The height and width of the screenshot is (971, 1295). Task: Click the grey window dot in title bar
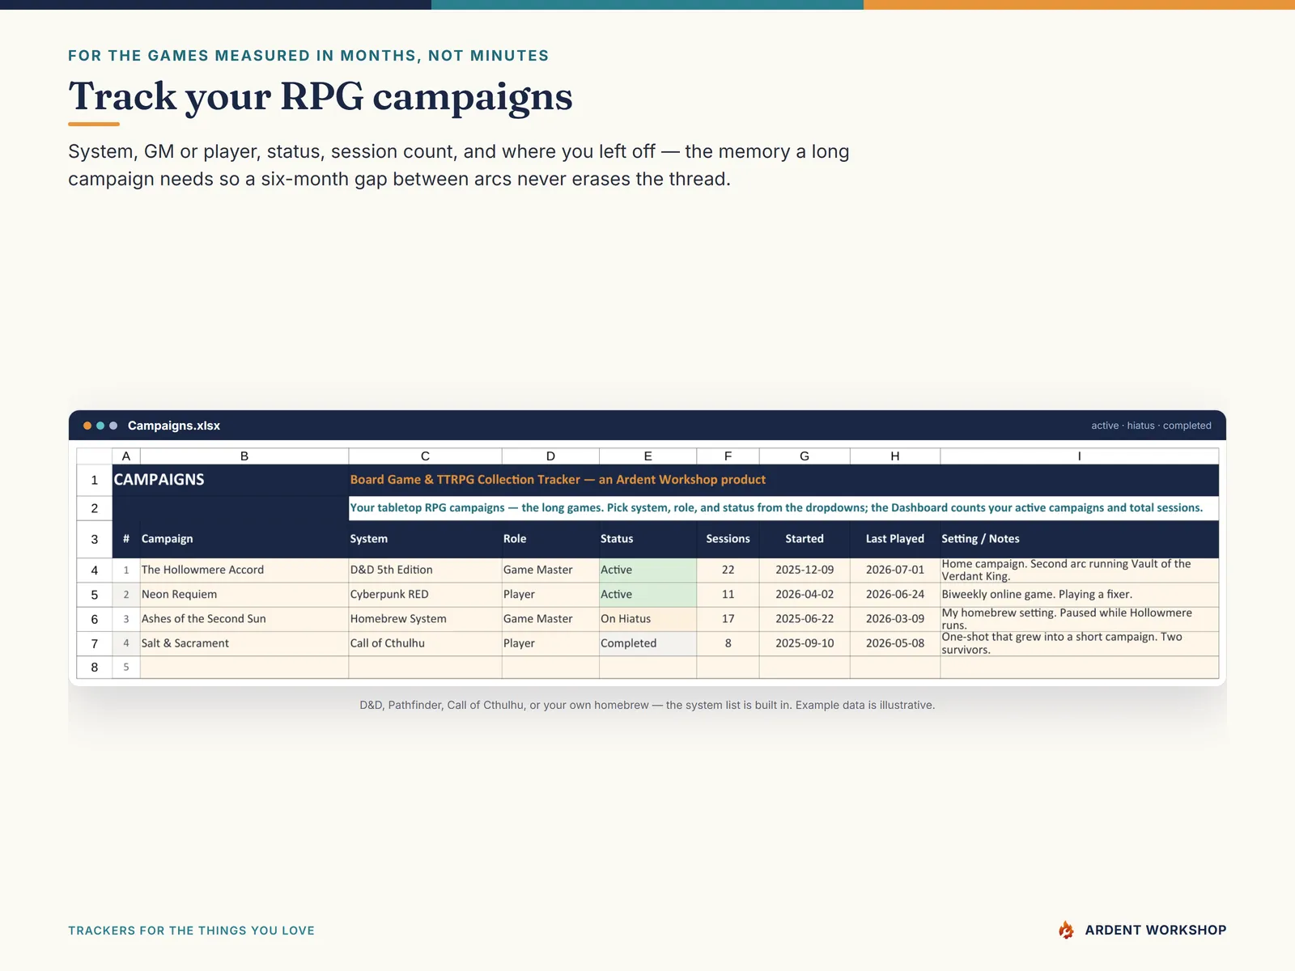click(113, 426)
